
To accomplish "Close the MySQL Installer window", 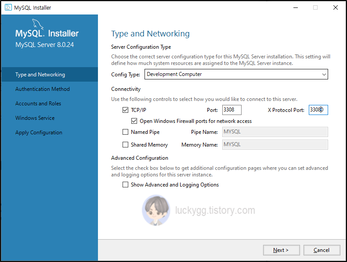I will point(336,7).
